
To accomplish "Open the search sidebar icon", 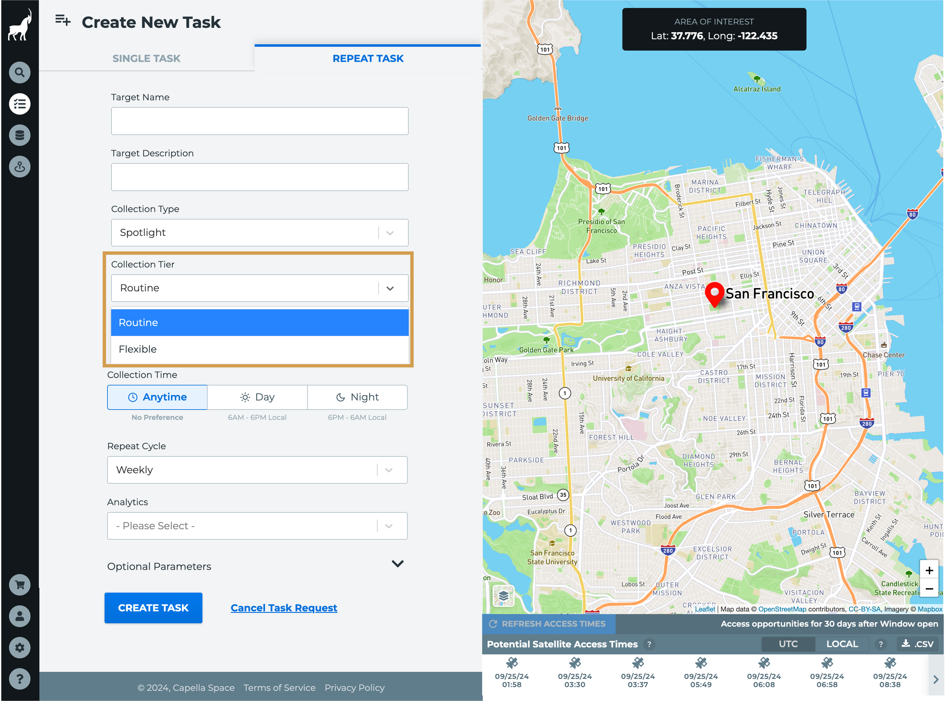I will (19, 72).
